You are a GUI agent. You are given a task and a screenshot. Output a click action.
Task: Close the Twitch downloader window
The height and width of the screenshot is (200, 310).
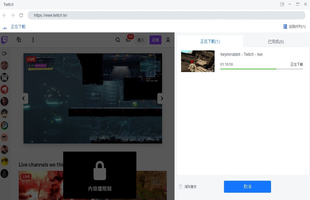click(306, 4)
